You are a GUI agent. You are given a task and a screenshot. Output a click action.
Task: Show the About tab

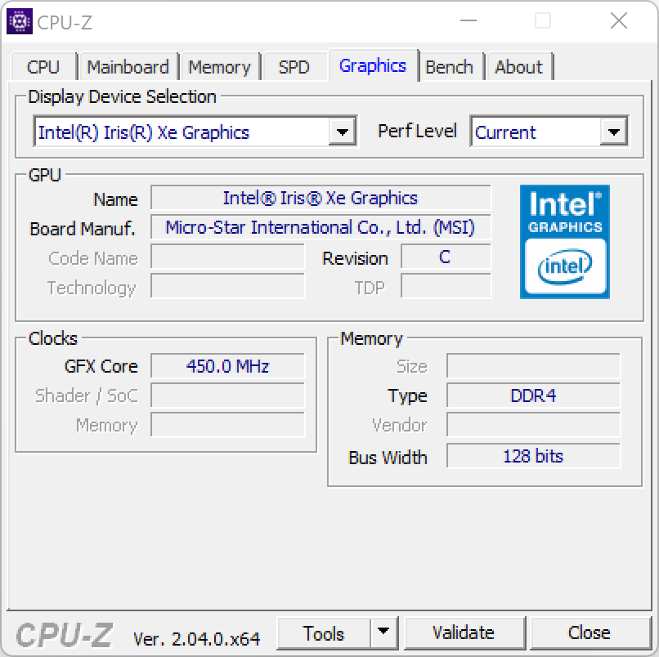point(518,67)
